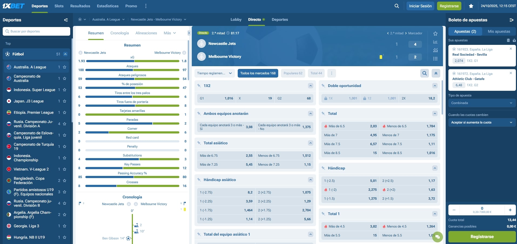Click the match statistics bar chart icon
Viewport: 517px width, 244px height.
tap(435, 42)
